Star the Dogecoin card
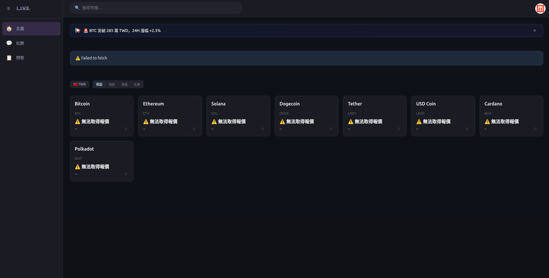The height and width of the screenshot is (278, 549). pos(331,129)
